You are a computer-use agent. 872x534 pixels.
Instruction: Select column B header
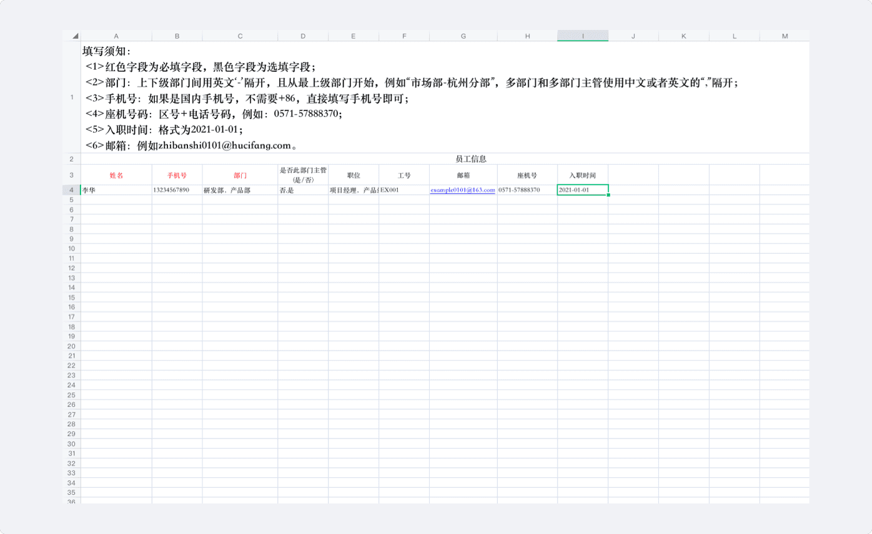[177, 36]
